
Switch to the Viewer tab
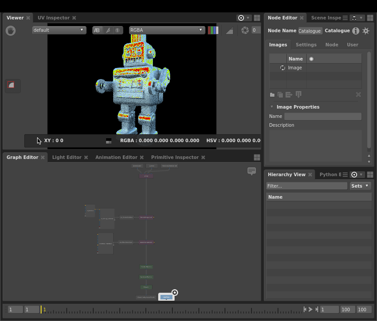pyautogui.click(x=15, y=18)
